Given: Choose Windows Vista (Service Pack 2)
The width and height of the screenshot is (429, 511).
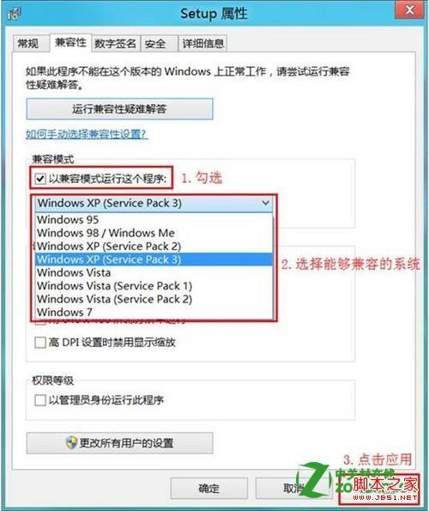Looking at the screenshot, I should [x=154, y=299].
